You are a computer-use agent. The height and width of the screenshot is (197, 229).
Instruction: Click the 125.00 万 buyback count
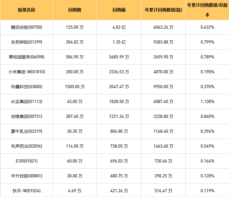coord(75,27)
